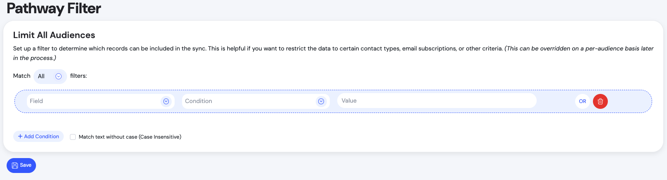Click the floppy disk icon on Save

coord(15,166)
